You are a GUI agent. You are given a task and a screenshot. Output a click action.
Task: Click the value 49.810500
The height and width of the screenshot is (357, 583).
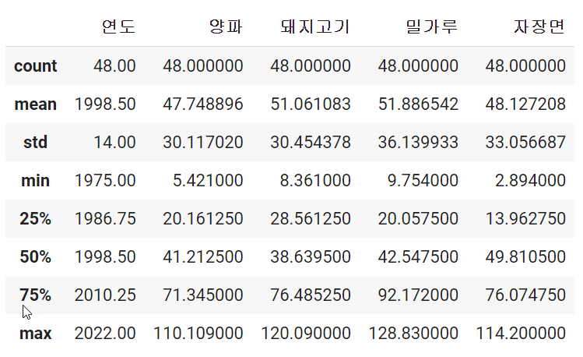tap(525, 257)
